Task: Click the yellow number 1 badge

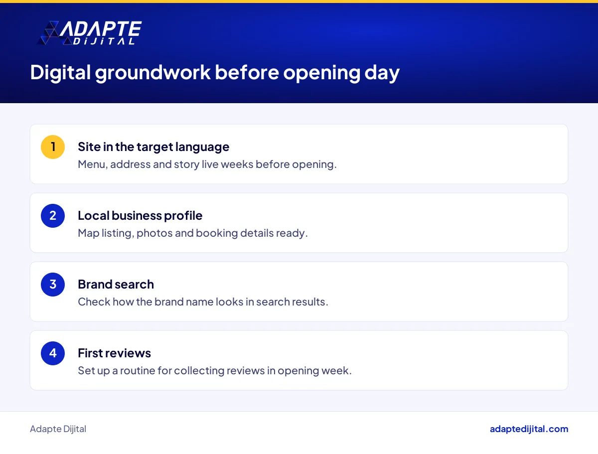Action: point(53,147)
